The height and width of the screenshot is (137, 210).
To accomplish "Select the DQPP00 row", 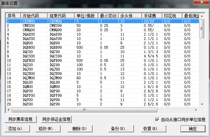I will (x=102, y=95).
